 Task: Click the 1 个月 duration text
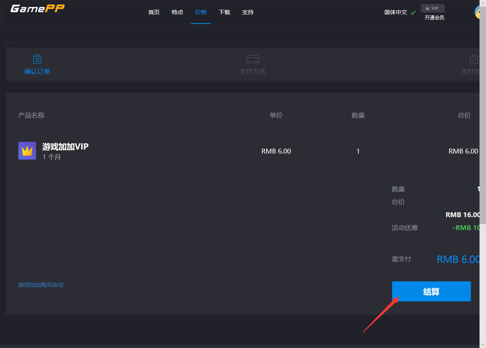point(51,157)
